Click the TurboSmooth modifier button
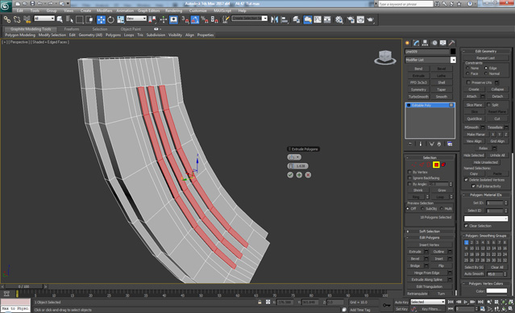515x313 pixels. pyautogui.click(x=418, y=97)
